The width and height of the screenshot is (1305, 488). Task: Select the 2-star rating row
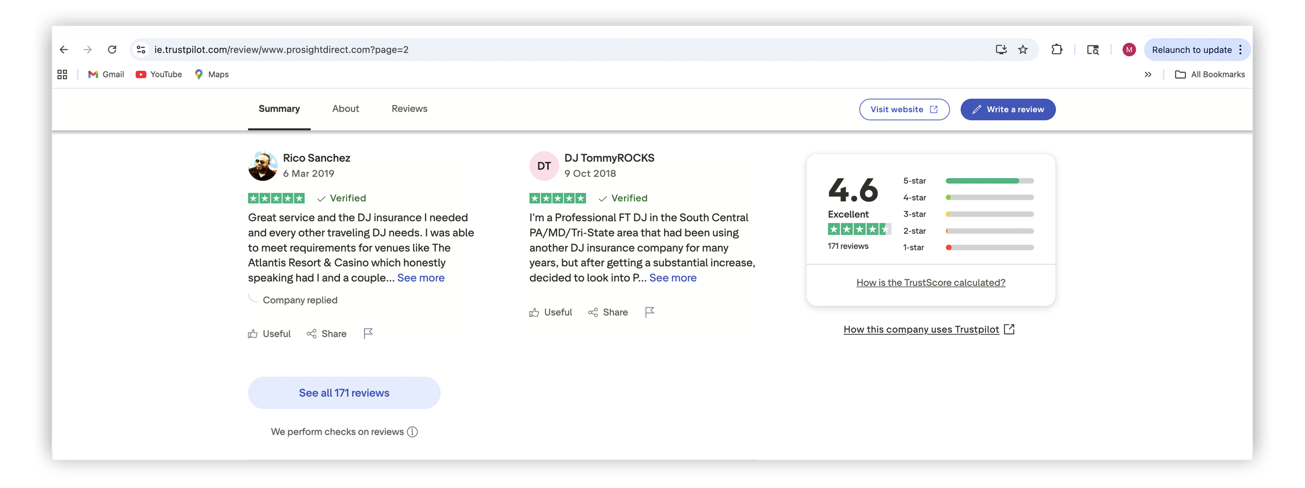pos(968,231)
